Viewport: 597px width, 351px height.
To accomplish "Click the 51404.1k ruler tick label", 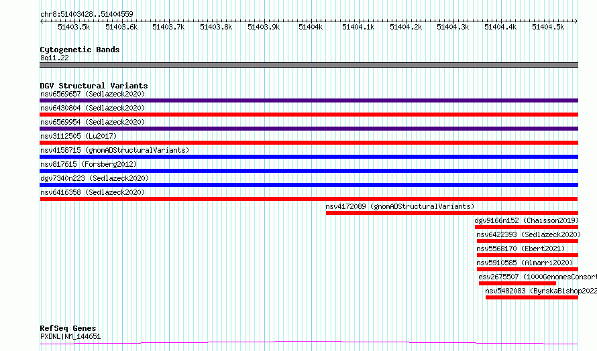I will pyautogui.click(x=358, y=27).
